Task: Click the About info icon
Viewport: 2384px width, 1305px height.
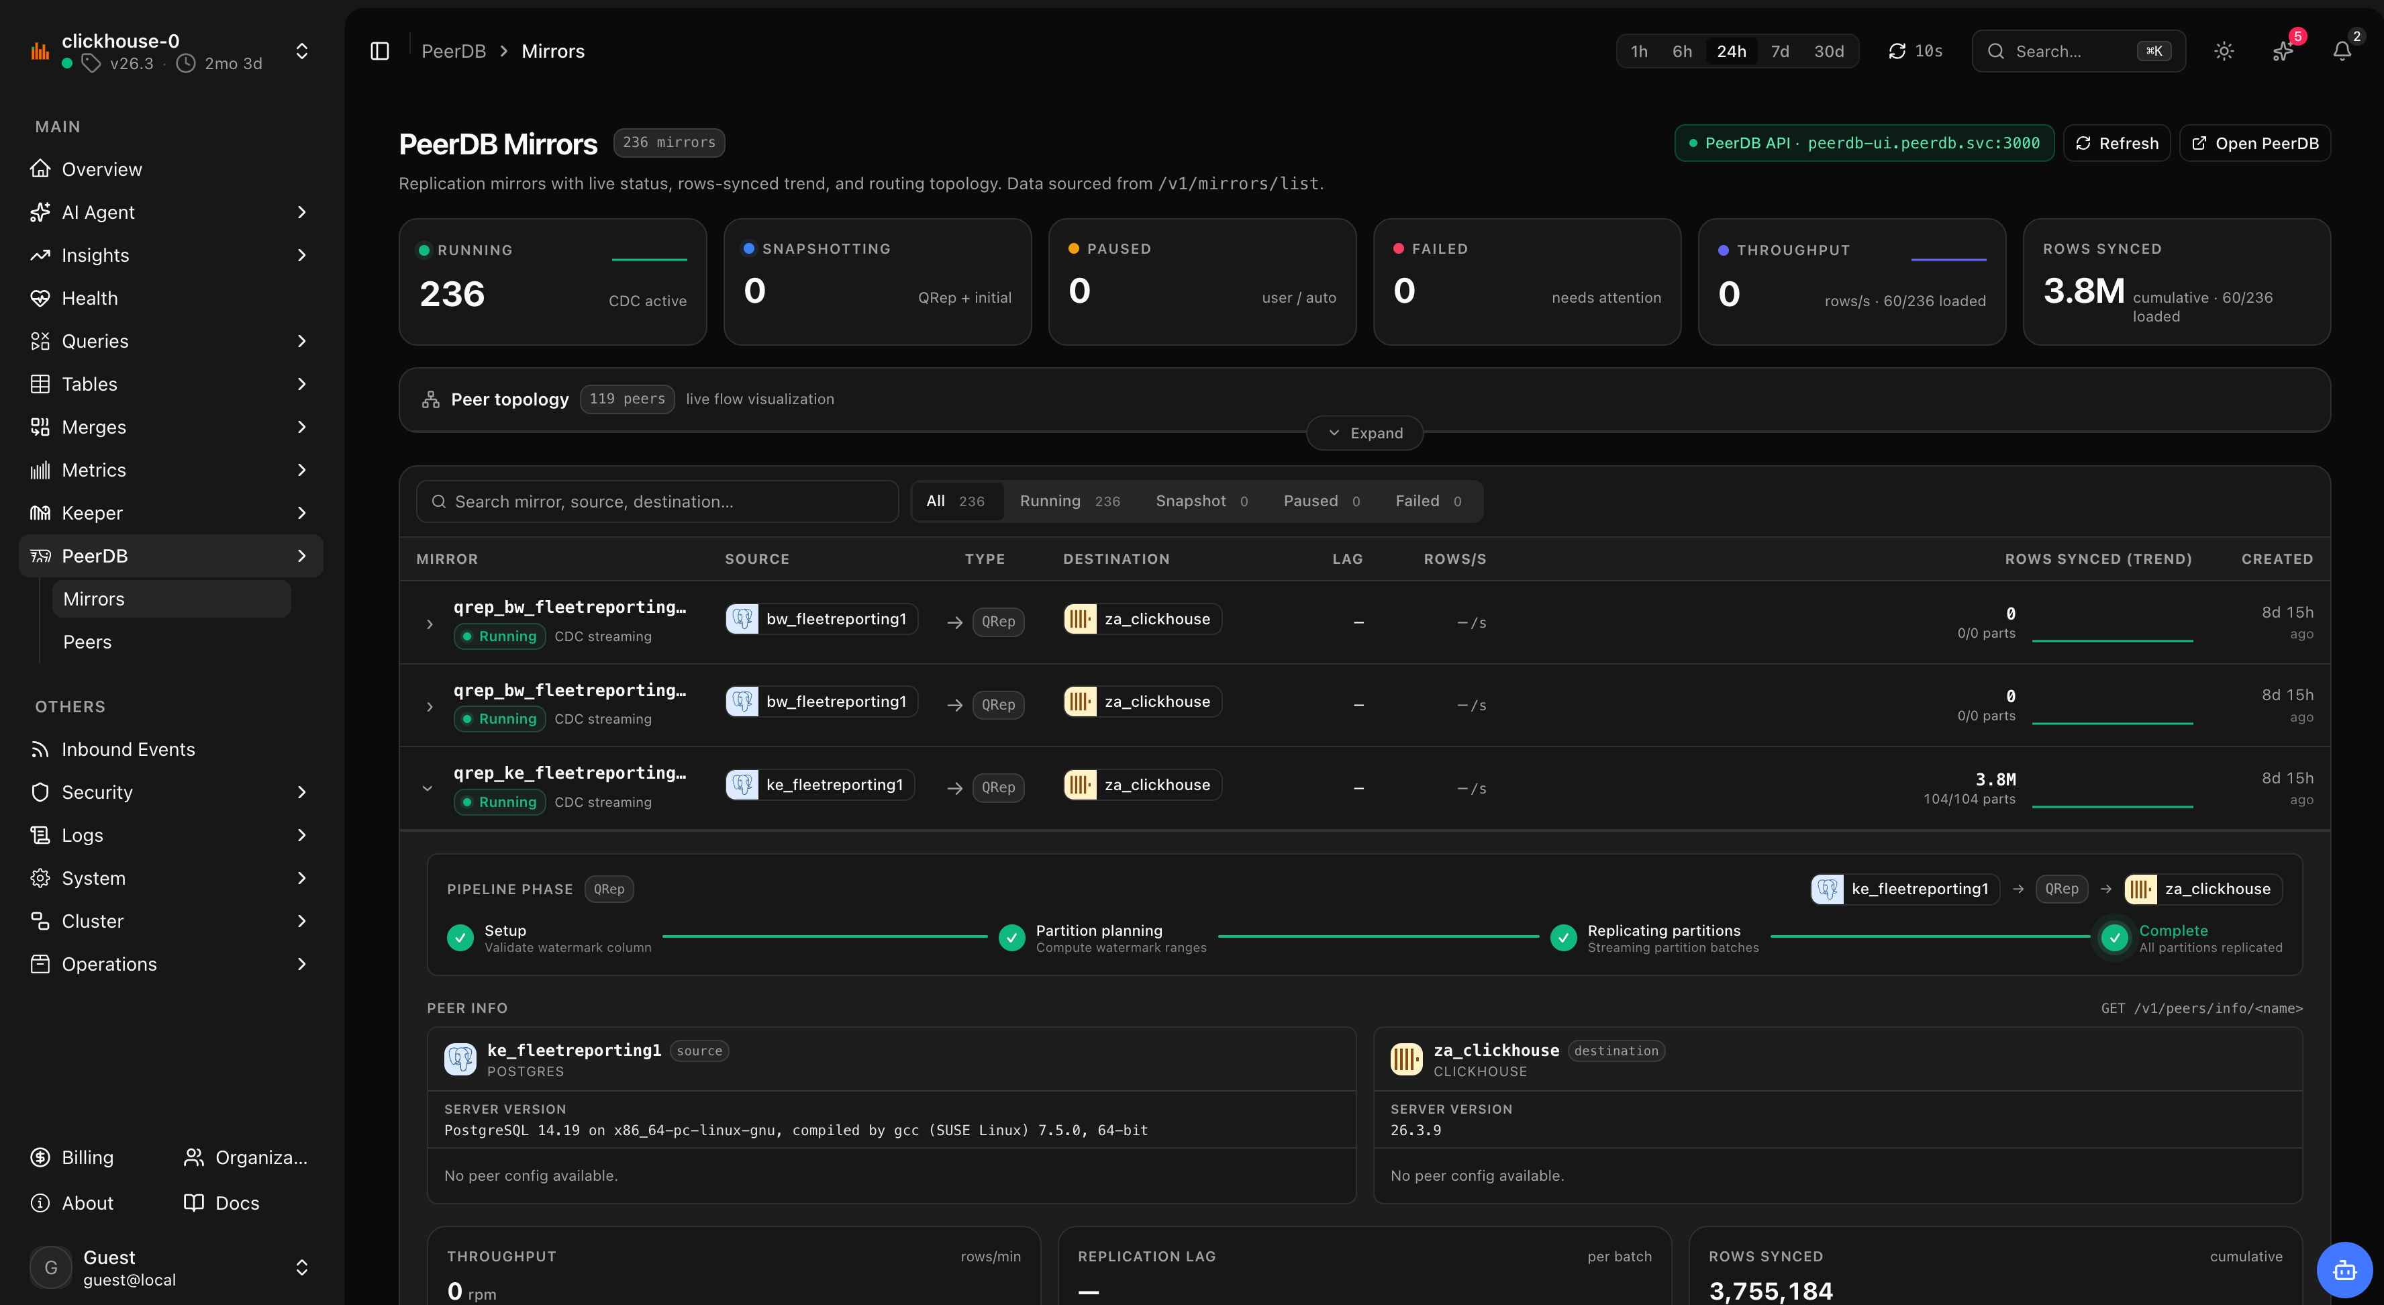Action: pyautogui.click(x=40, y=1203)
